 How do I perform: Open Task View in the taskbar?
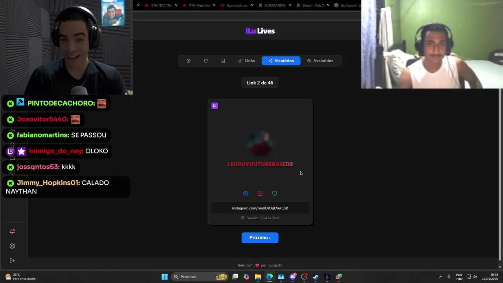click(235, 277)
